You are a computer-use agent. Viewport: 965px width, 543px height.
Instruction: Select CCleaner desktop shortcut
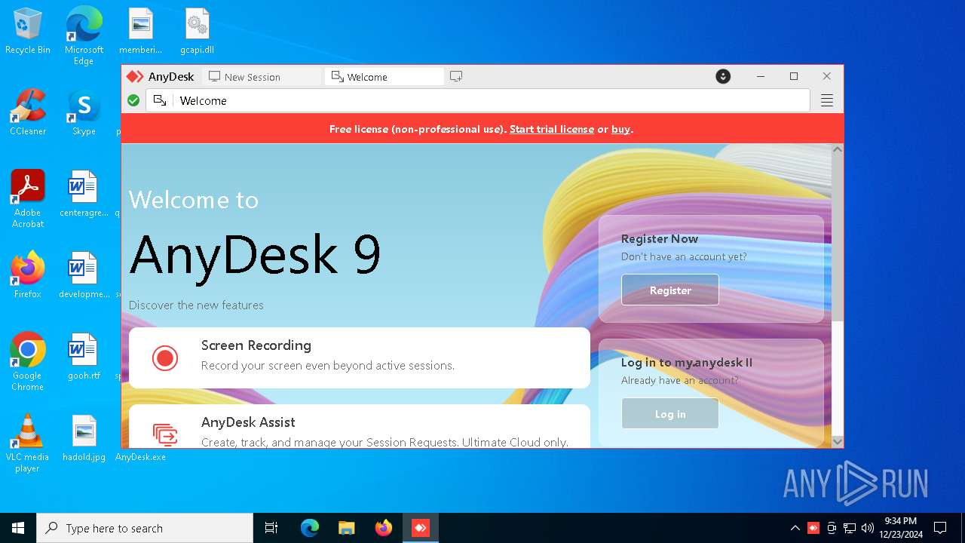[28, 113]
